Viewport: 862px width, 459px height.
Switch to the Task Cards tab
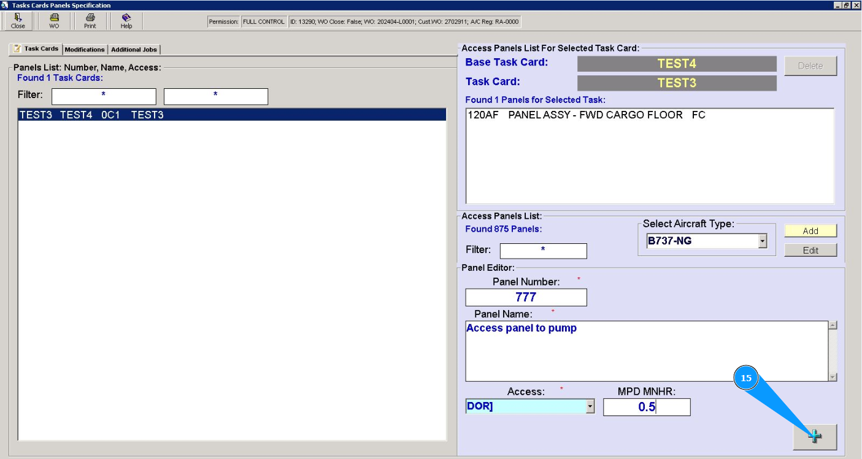36,49
